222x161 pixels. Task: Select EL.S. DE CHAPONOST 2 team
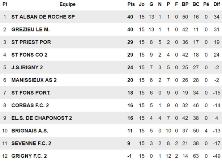coord(42,118)
